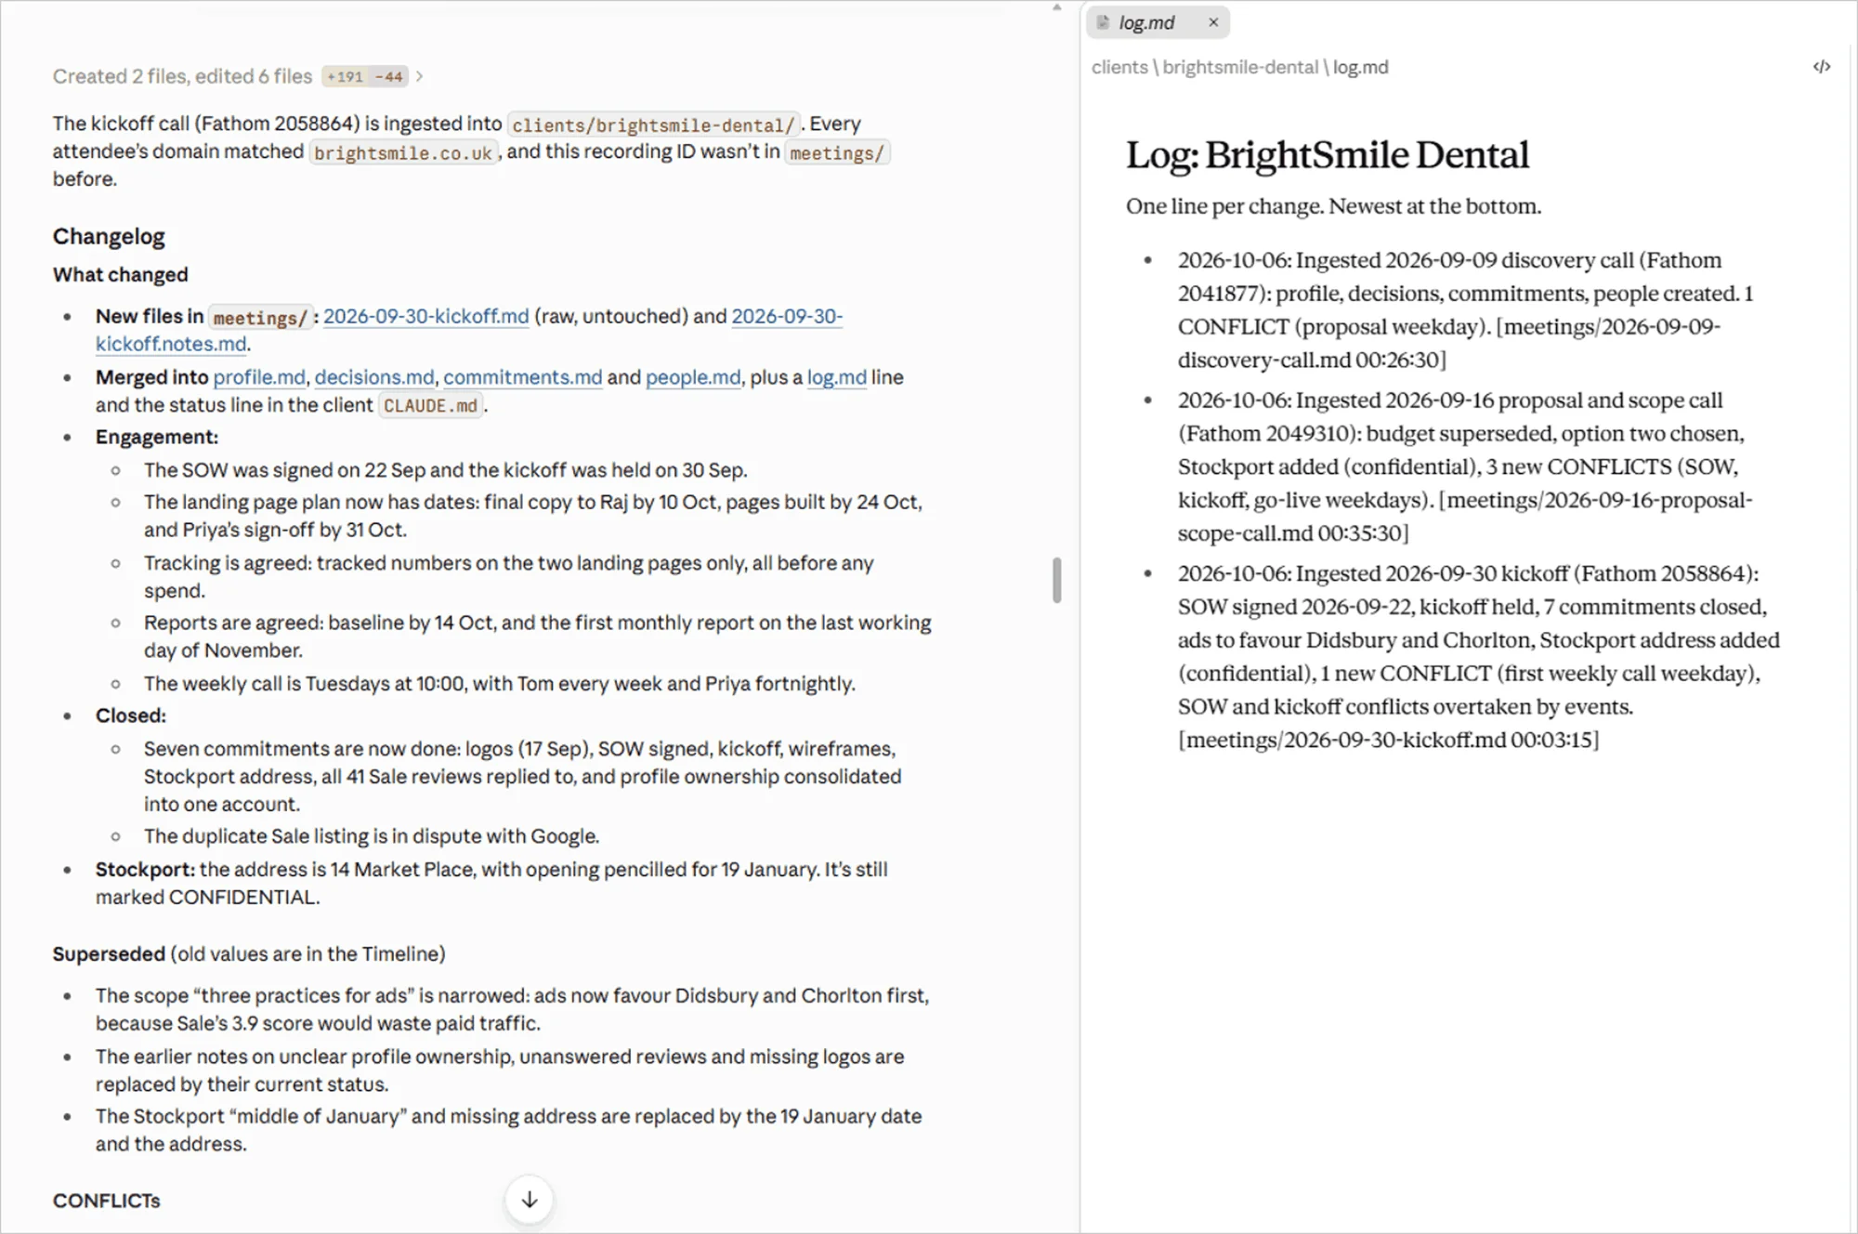
Task: Click the 'Stockport:' bullet label
Action: tap(145, 870)
